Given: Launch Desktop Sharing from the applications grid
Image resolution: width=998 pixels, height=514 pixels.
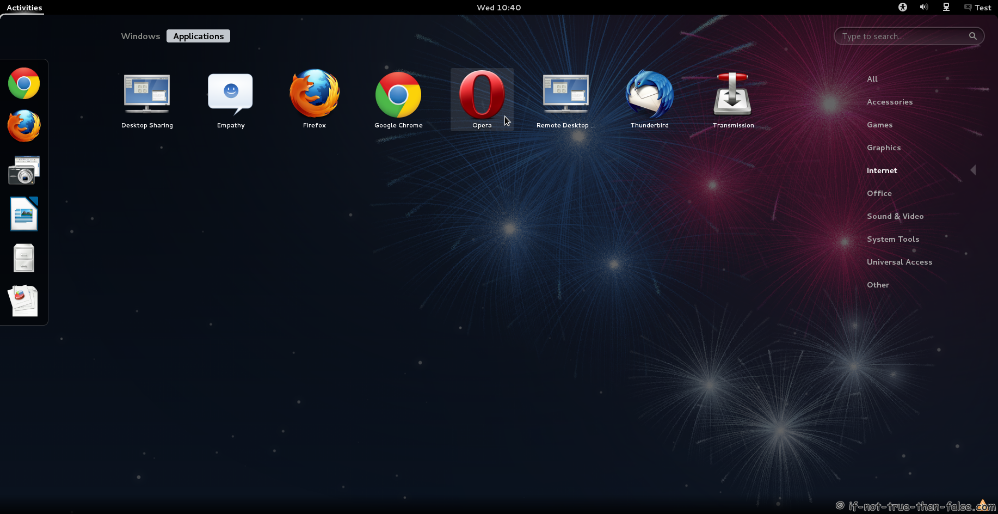Looking at the screenshot, I should [x=147, y=99].
